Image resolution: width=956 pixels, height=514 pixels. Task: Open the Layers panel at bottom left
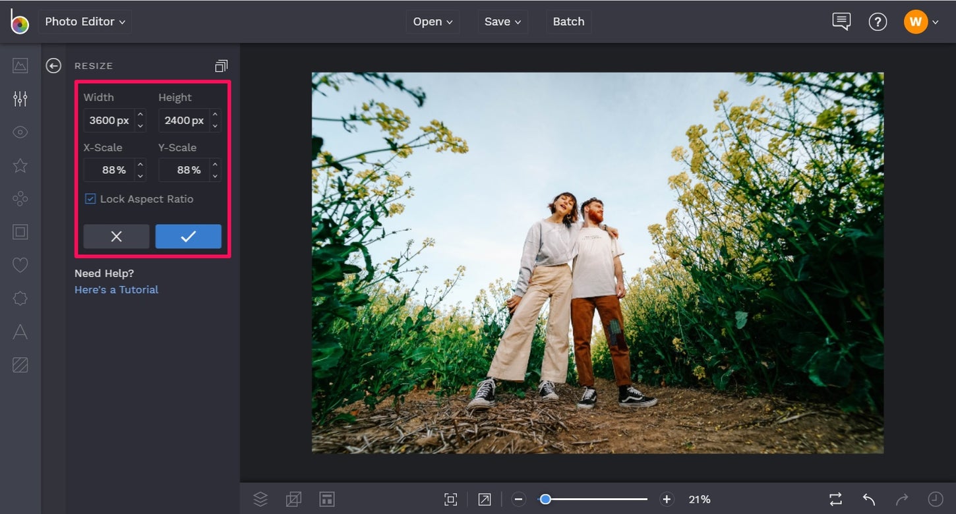click(x=260, y=499)
